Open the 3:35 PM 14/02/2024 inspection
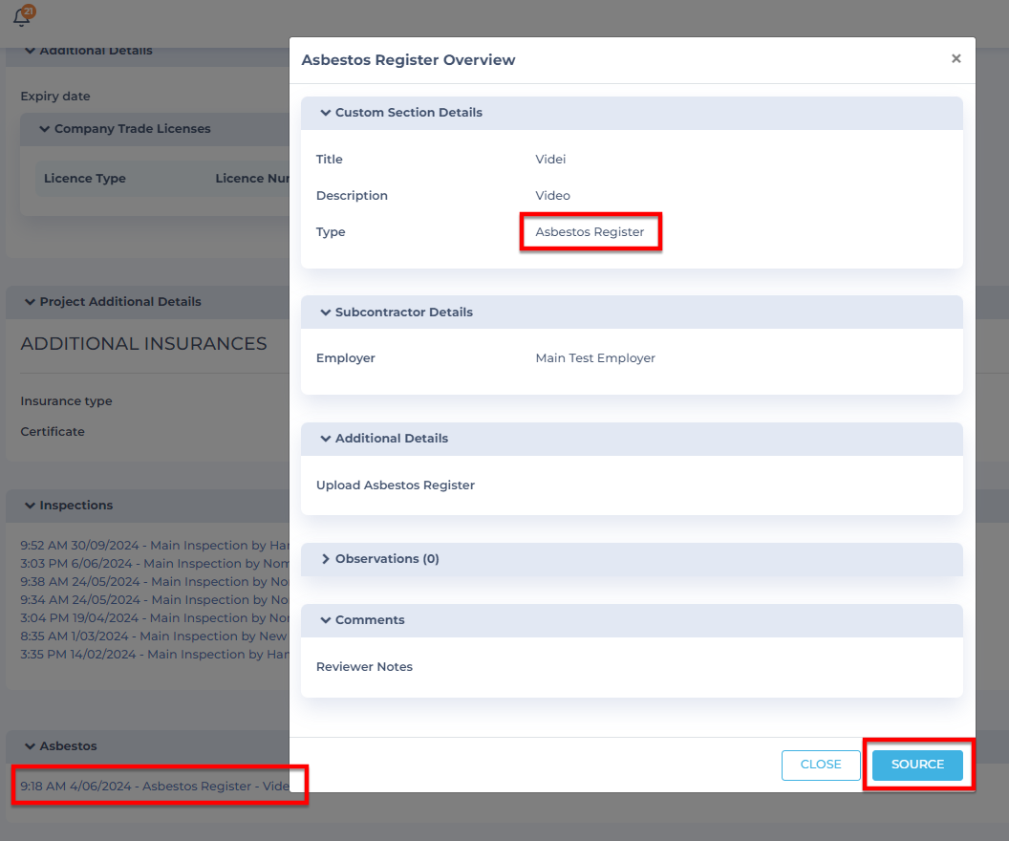1009x841 pixels. point(153,655)
